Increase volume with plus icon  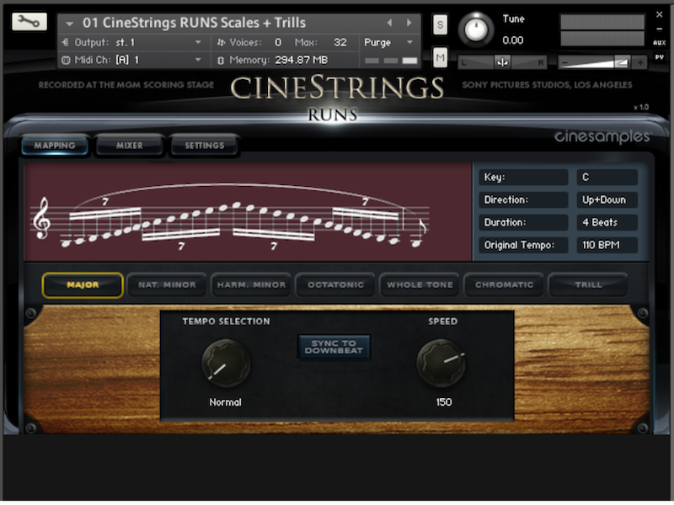coord(640,62)
